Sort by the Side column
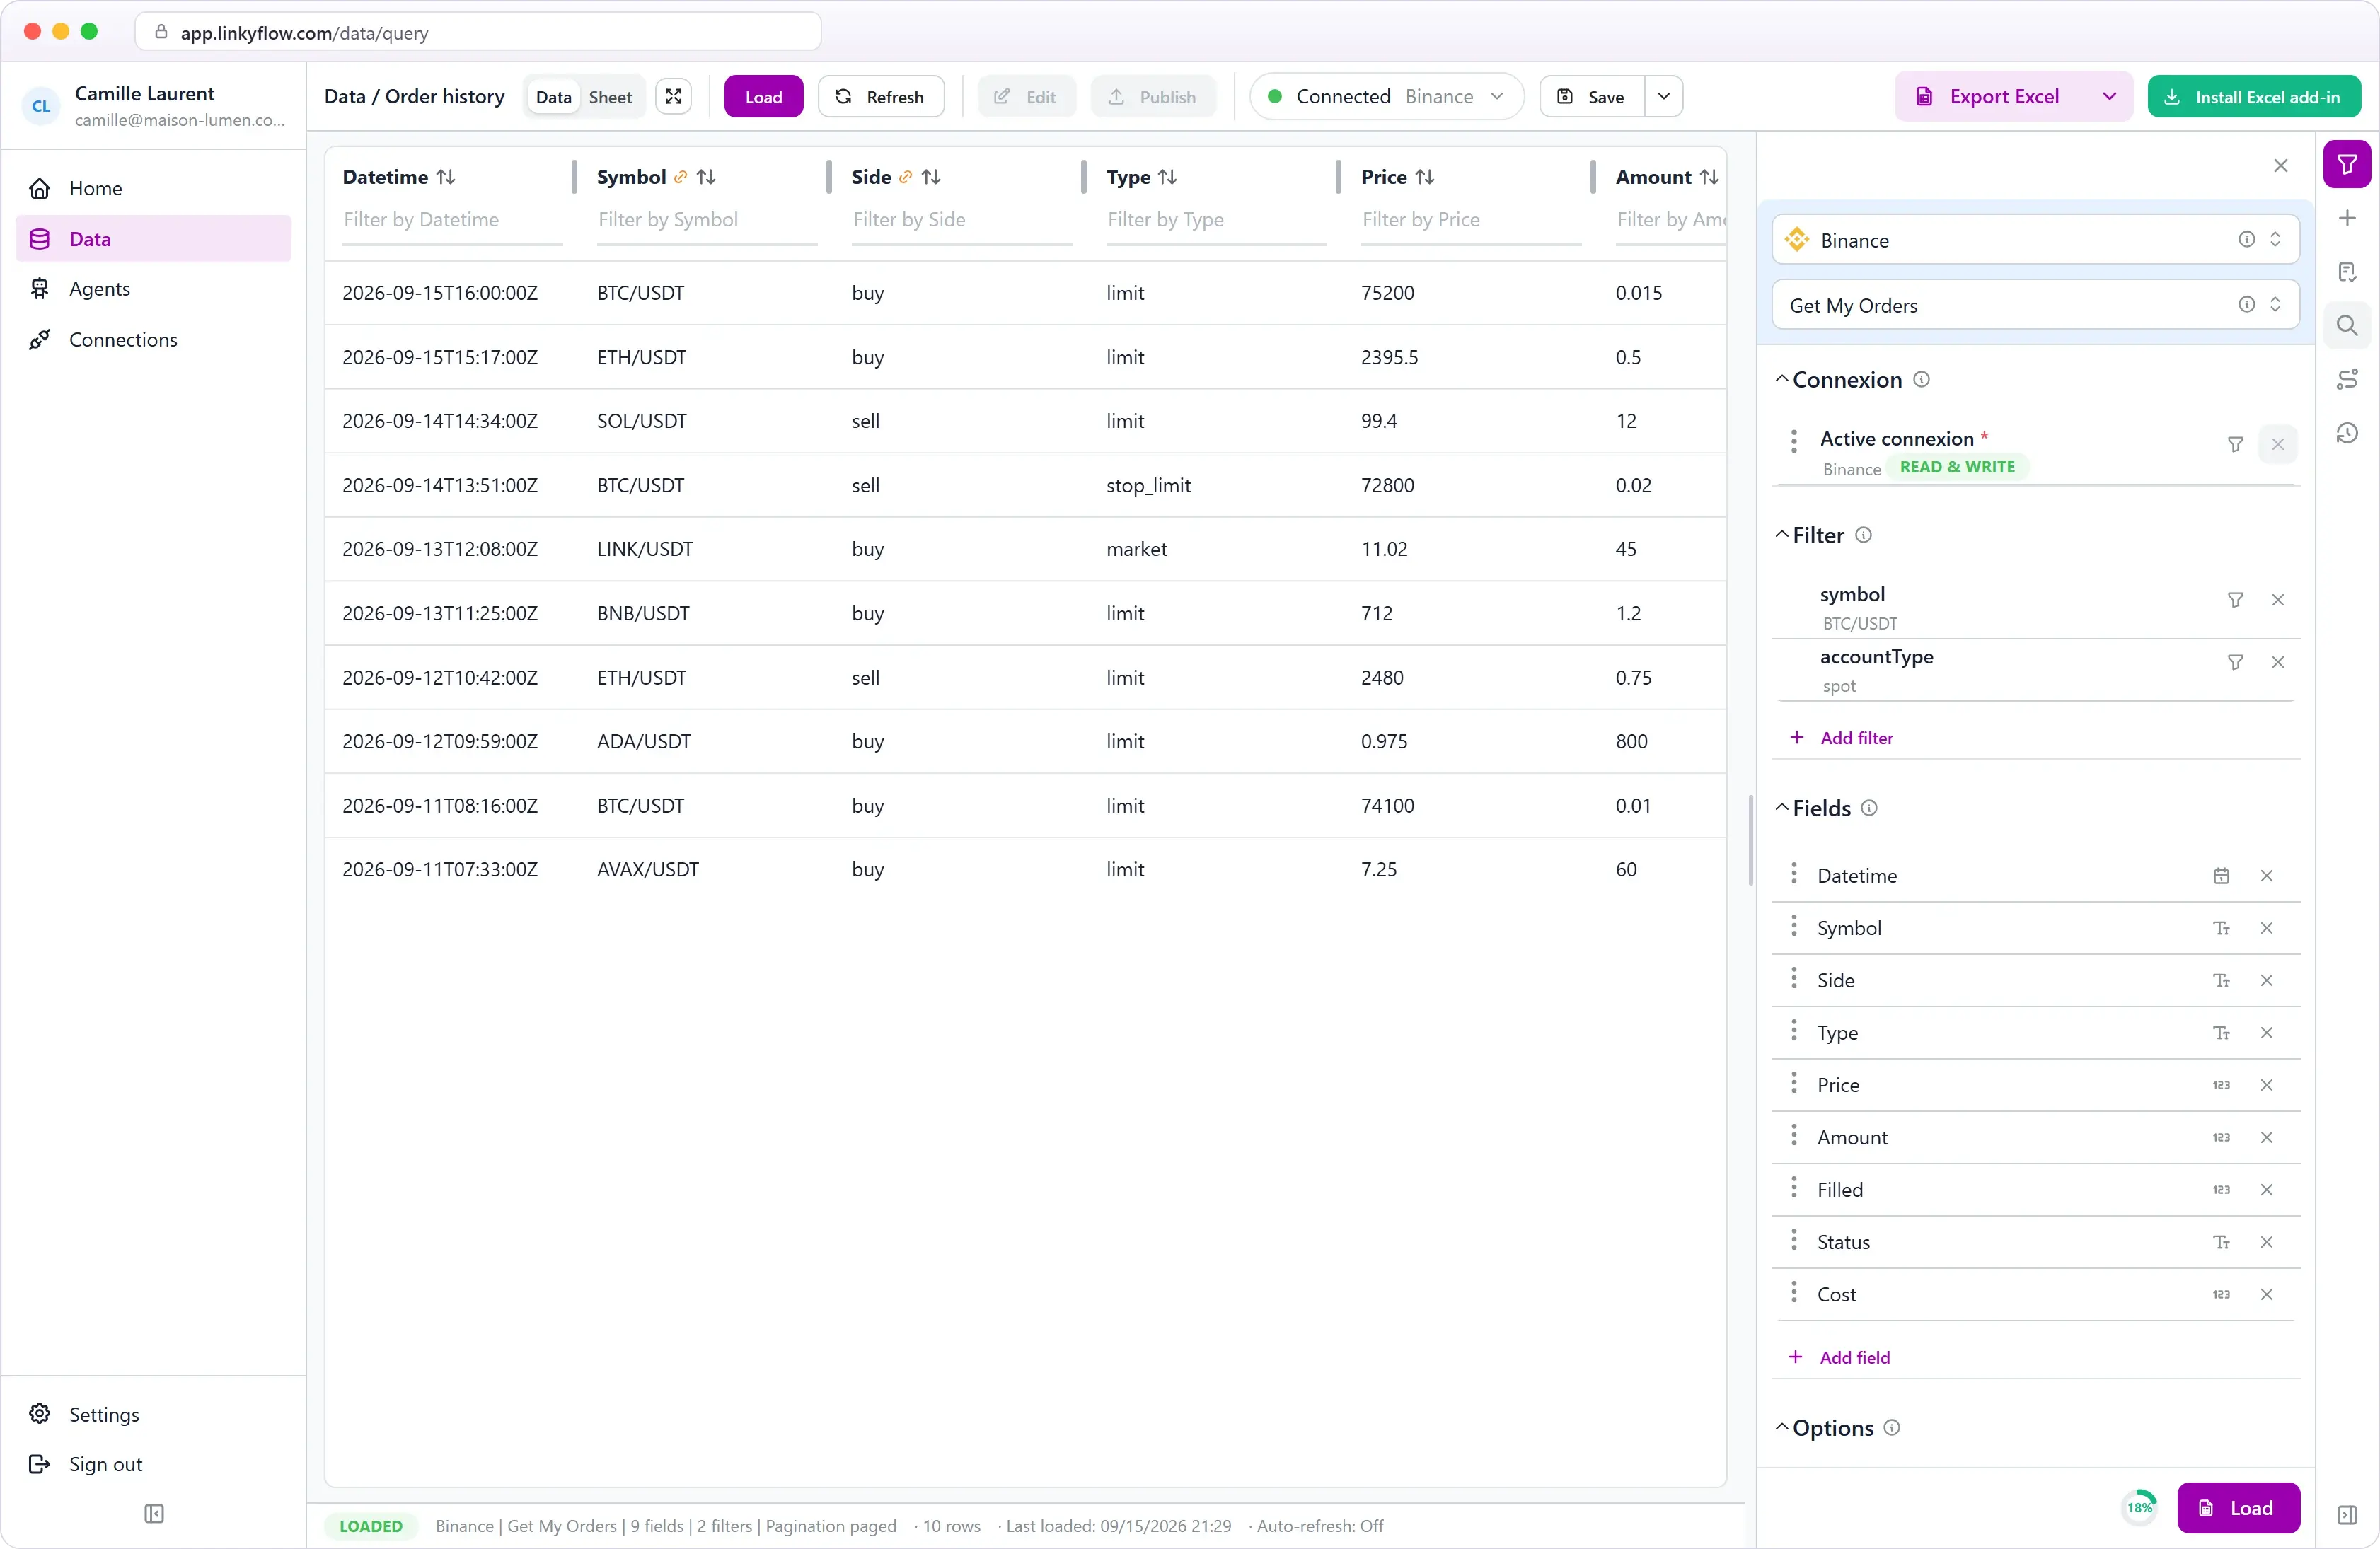2380x1549 pixels. 931,177
